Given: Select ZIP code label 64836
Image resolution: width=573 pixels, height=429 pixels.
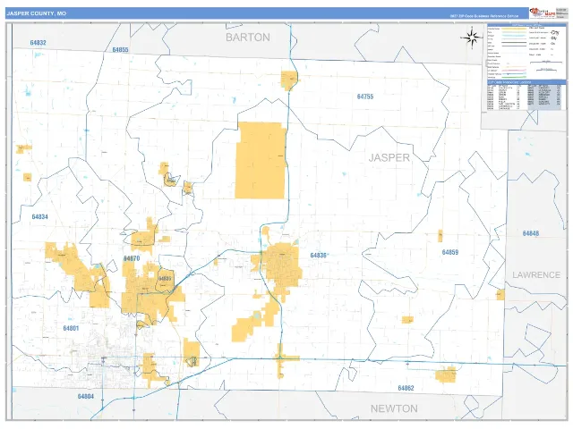Looking at the screenshot, I should [x=319, y=256].
